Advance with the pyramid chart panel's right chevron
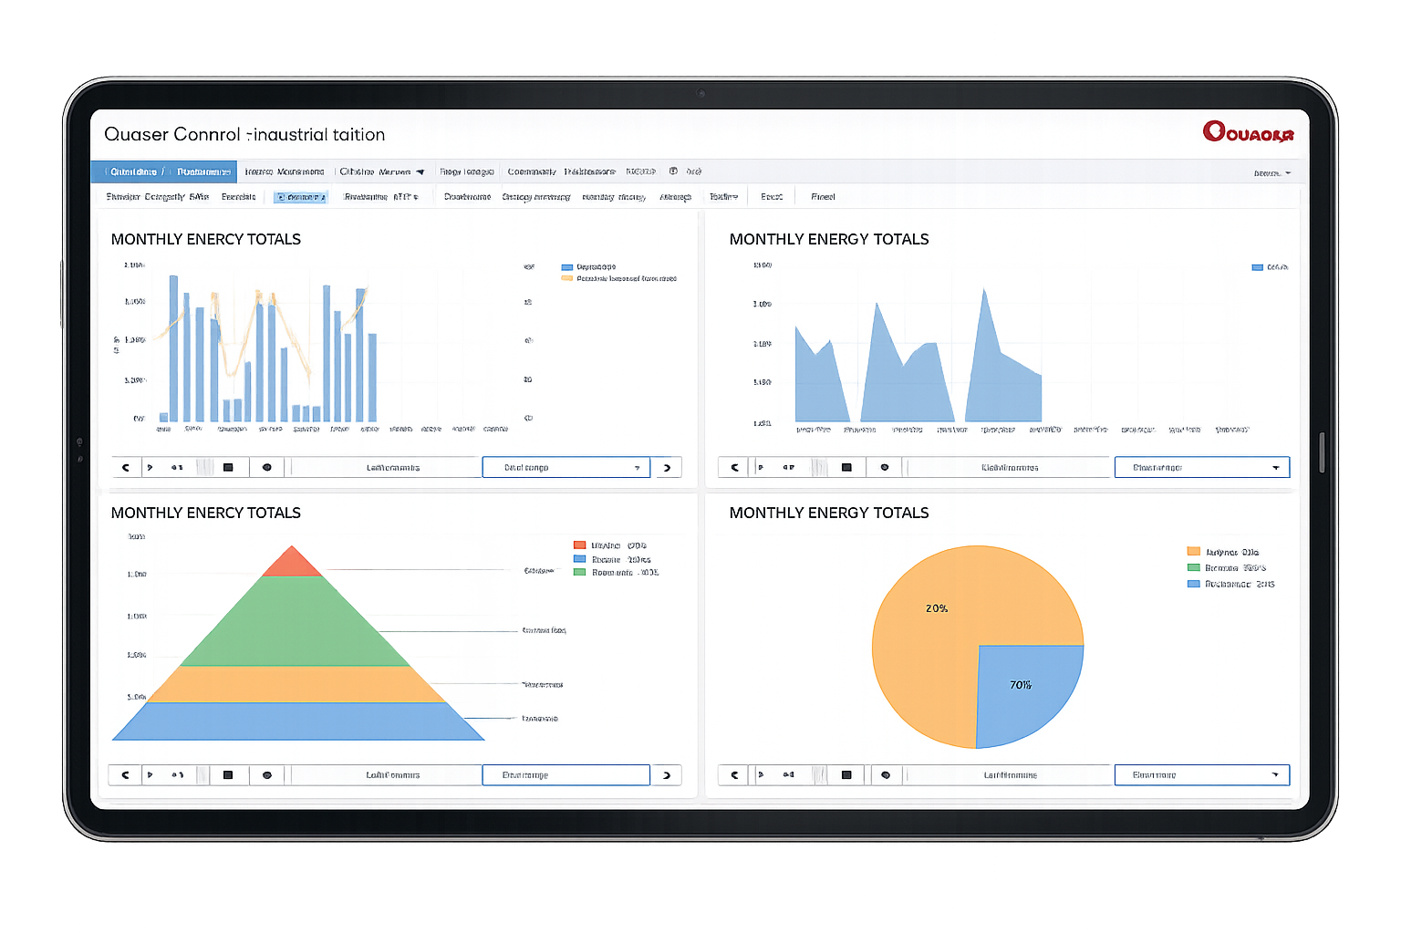Screen dimensions: 1401x934 (667, 775)
